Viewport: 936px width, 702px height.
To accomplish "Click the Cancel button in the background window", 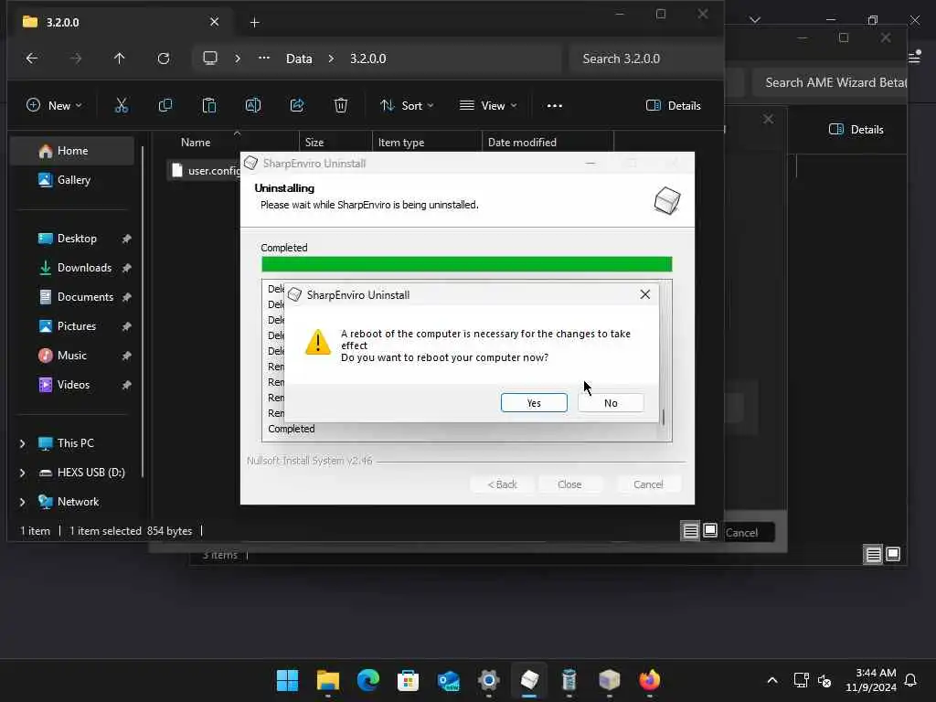I will click(x=742, y=533).
